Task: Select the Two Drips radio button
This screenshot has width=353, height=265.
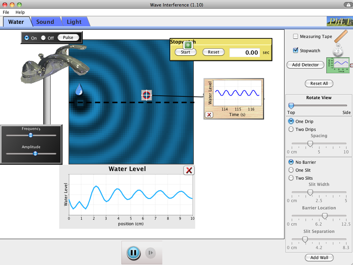Action: pos(291,129)
